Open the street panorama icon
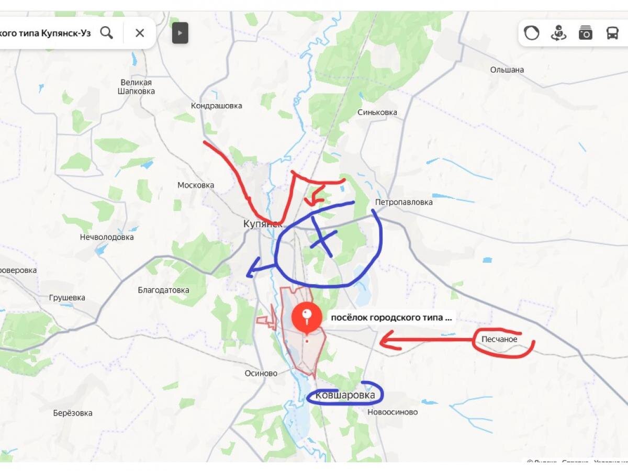This screenshot has height=471, width=628. coord(558,33)
